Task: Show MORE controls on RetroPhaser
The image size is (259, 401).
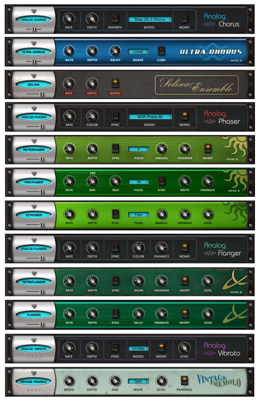Action: pos(233,159)
